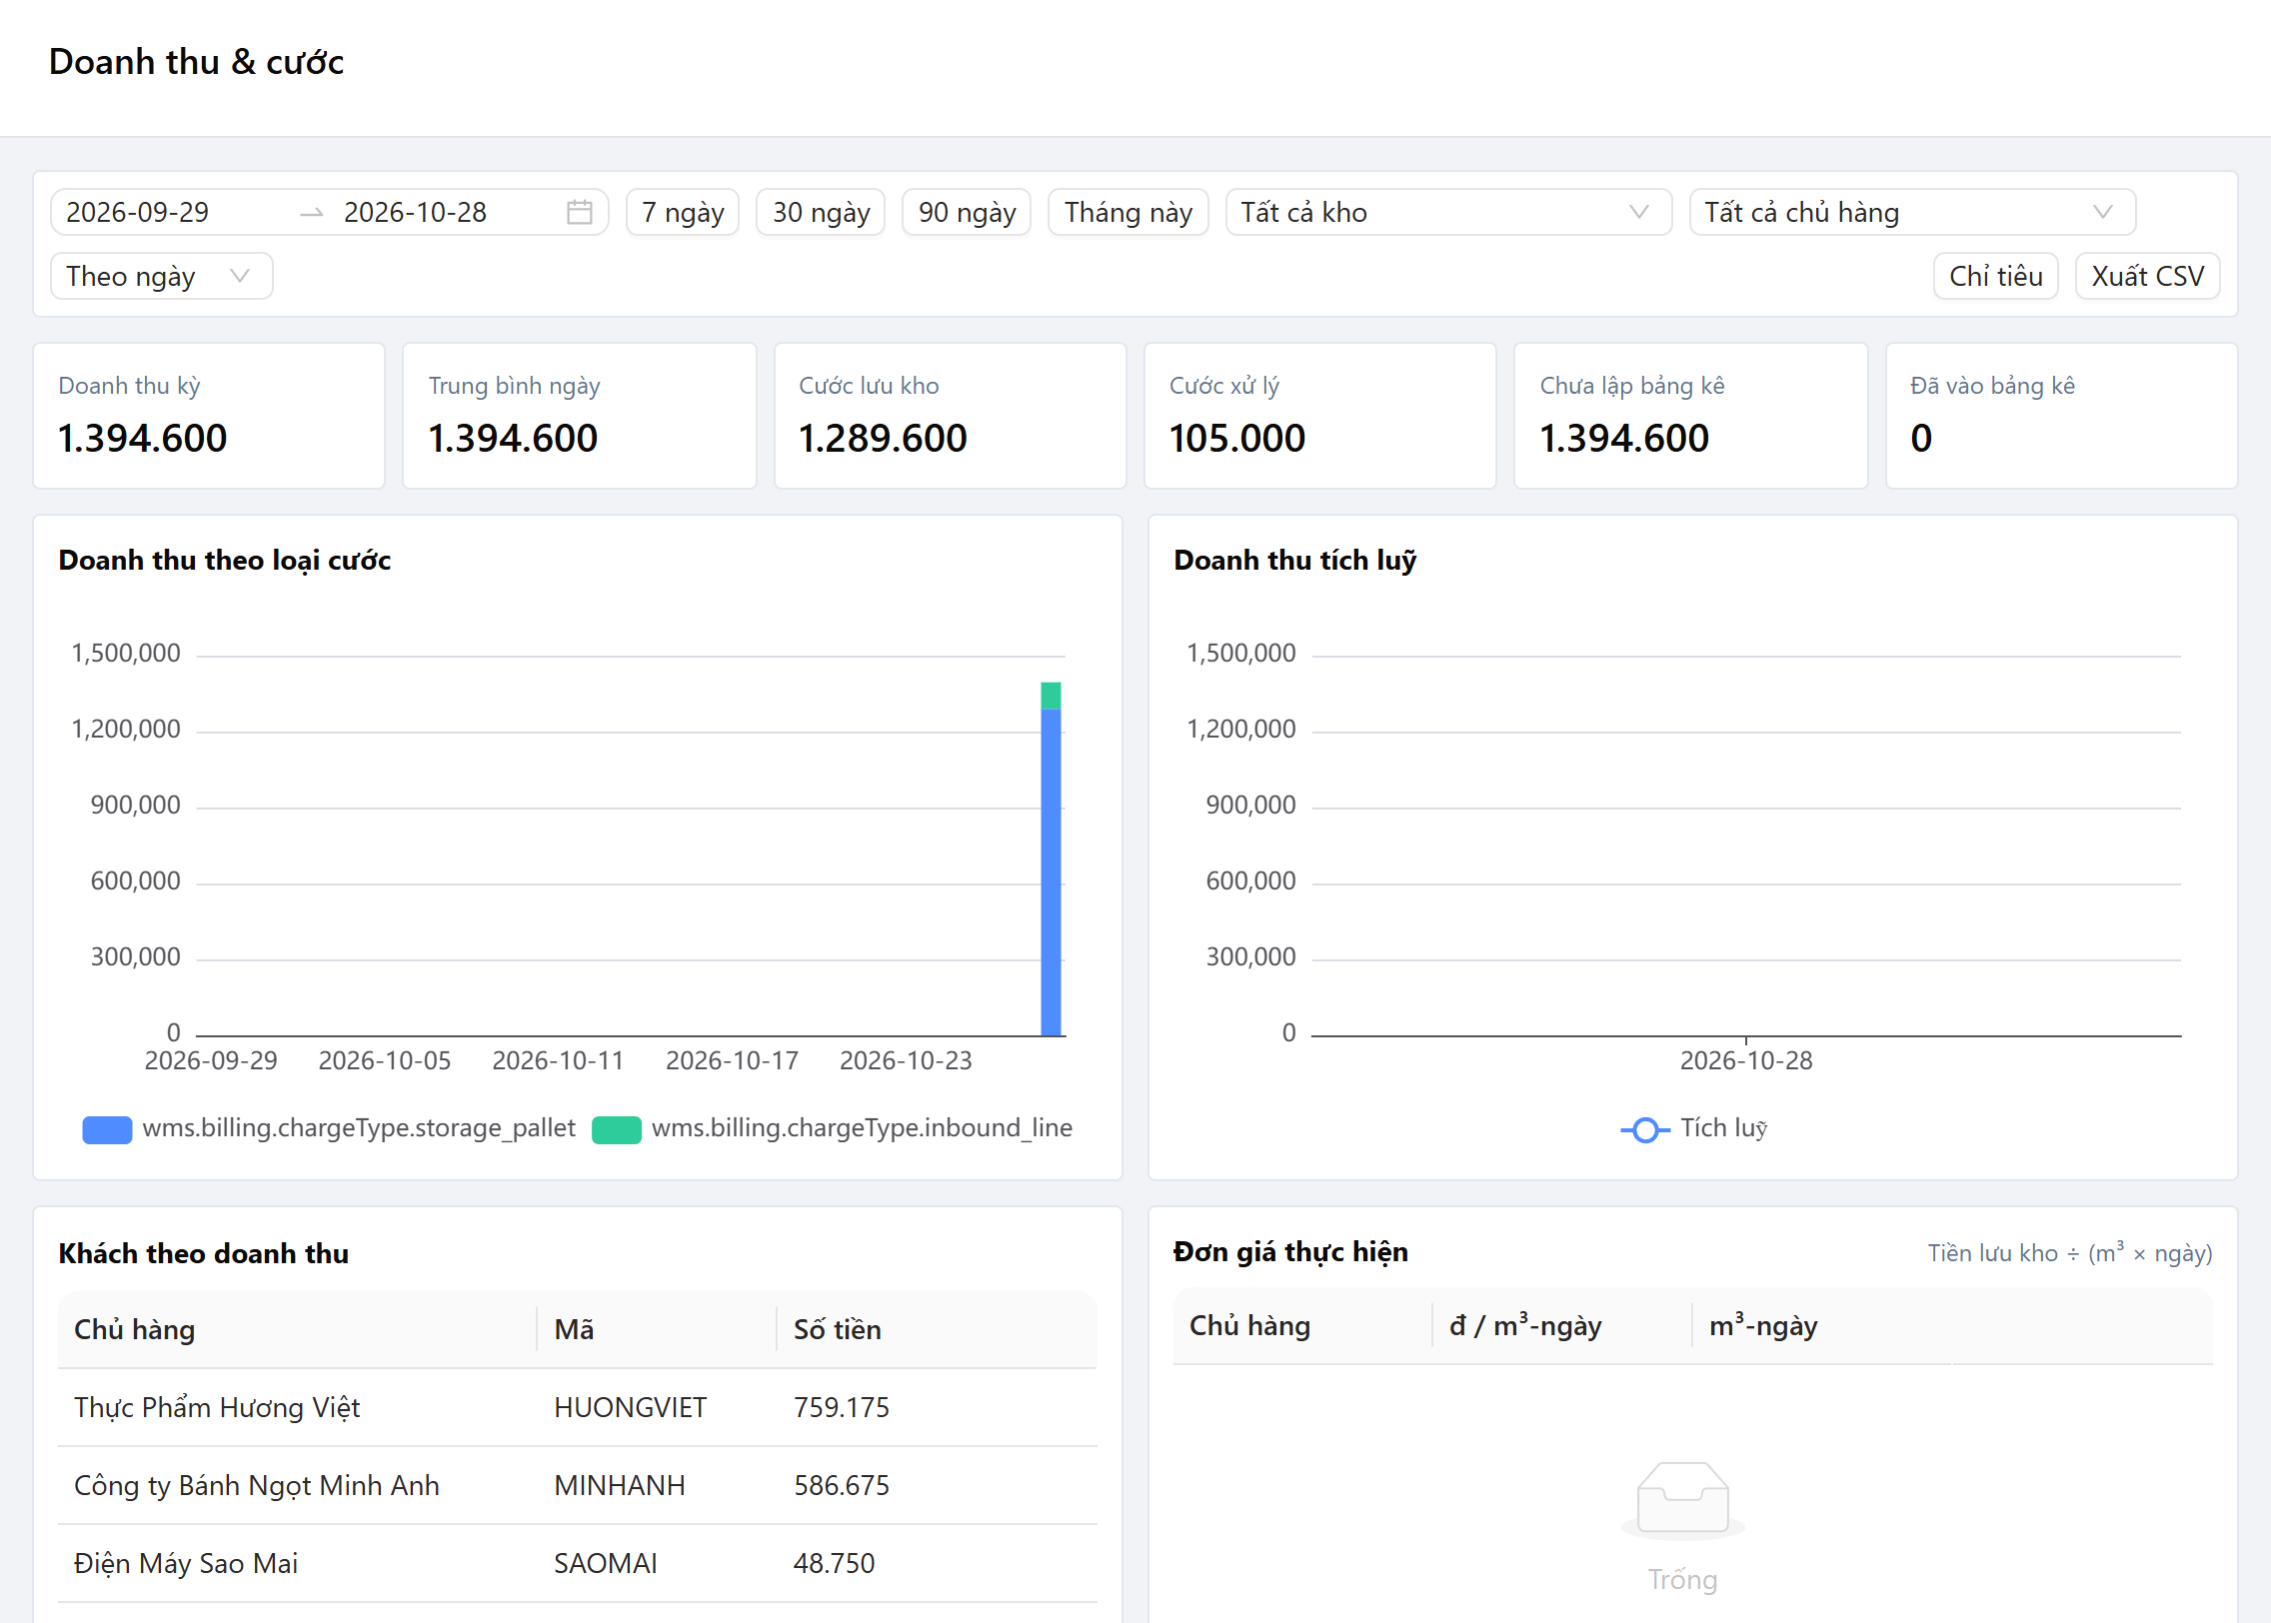
Task: Click the Cước lưu kho value 1.289.600
Action: click(x=883, y=439)
